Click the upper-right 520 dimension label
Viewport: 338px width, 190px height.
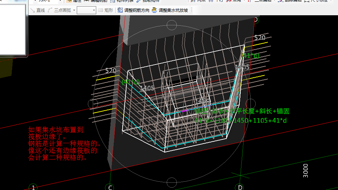[260, 38]
